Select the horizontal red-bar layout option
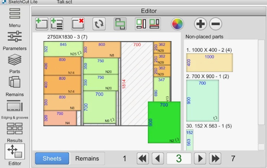 click(155, 24)
